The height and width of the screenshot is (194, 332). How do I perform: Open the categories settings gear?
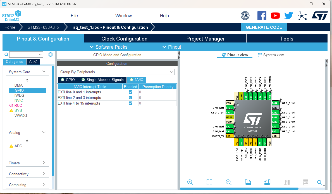[50, 55]
